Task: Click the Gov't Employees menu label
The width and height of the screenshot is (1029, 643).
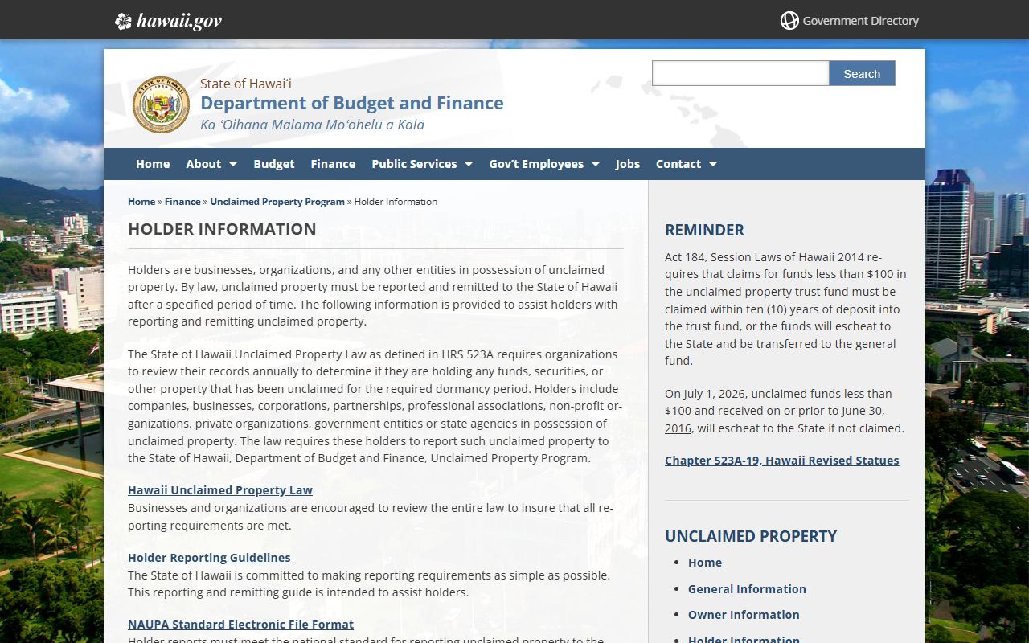Action: [x=536, y=164]
